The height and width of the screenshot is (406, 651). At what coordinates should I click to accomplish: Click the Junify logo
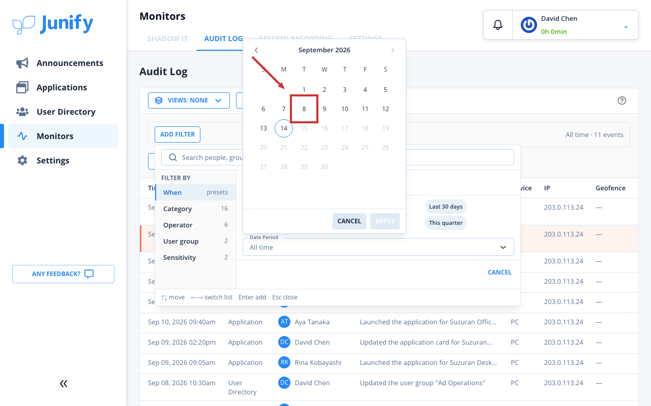[53, 24]
